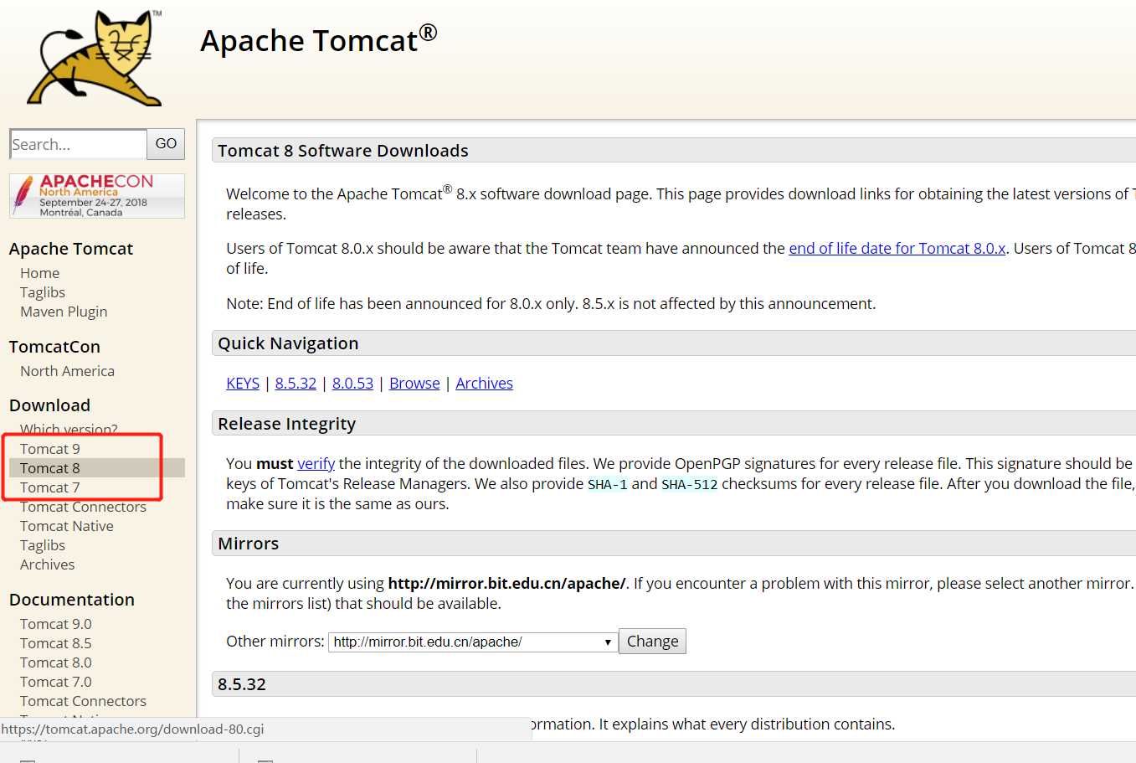Click the Change mirror button
This screenshot has width=1136, height=763.
coord(652,642)
